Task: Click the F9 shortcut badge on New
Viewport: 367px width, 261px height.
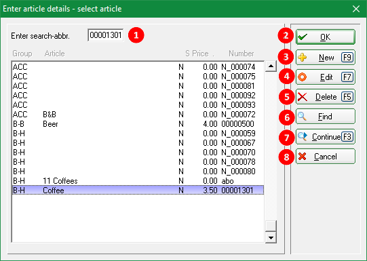Action: [347, 58]
